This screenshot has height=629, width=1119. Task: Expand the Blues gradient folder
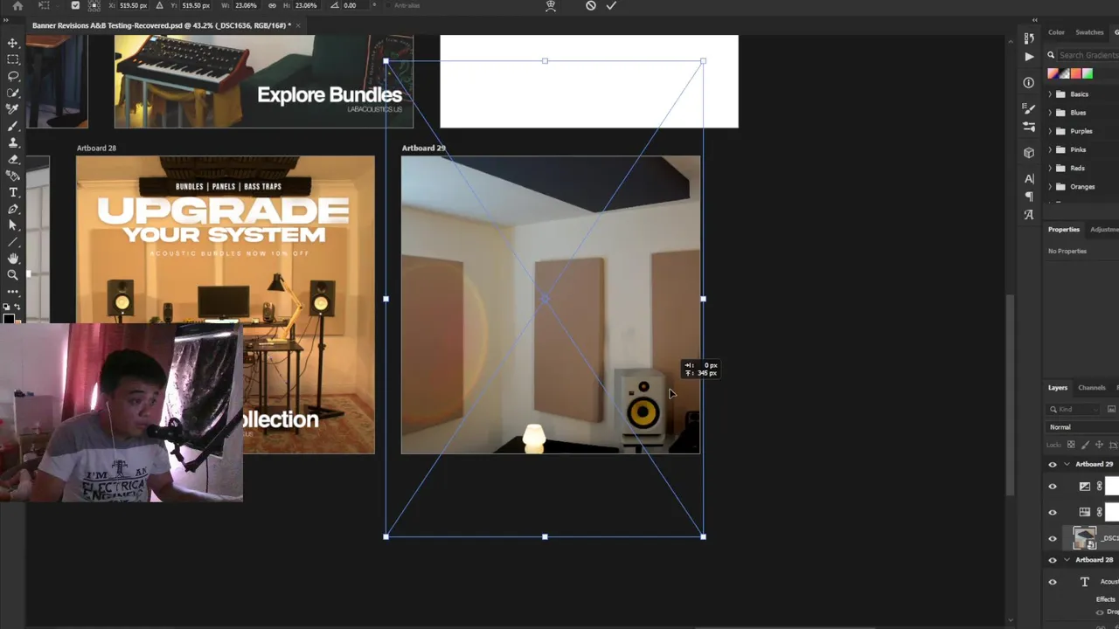pos(1050,113)
